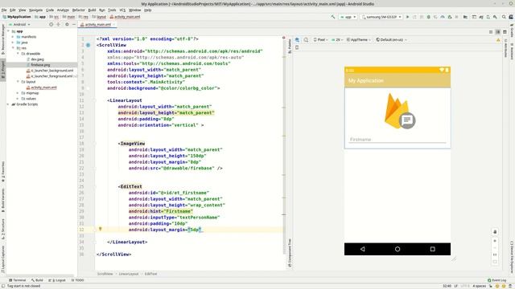Viewport: 515px width, 289px height.
Task: Open the Build tool window at bottom
Action: tap(37, 280)
